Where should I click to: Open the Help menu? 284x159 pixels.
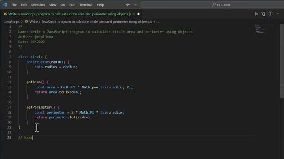[100, 5]
